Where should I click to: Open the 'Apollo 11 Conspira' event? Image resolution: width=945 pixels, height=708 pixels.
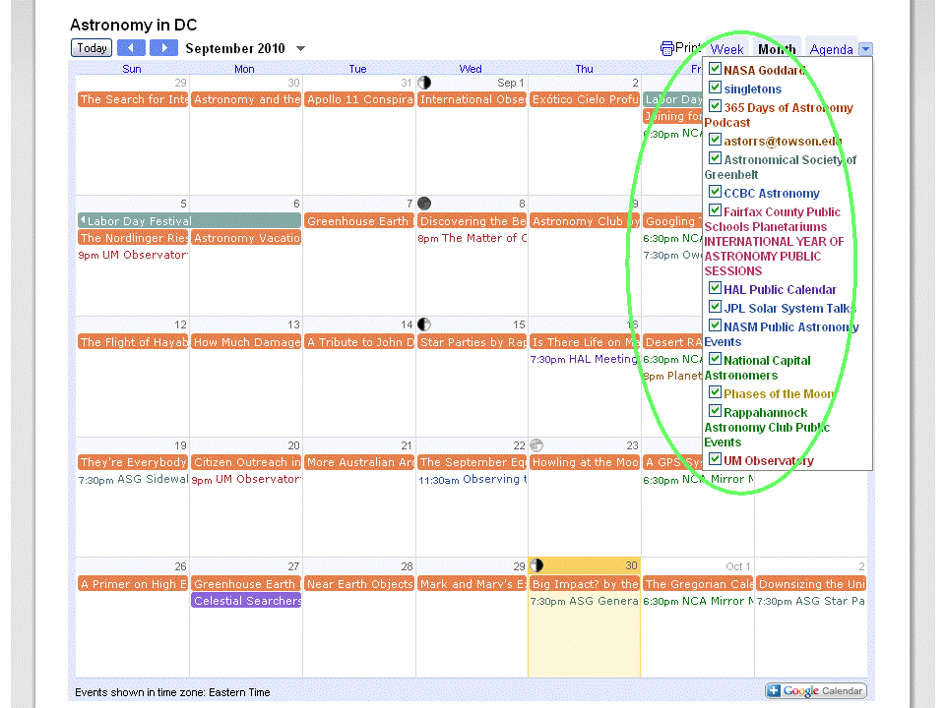point(359,99)
